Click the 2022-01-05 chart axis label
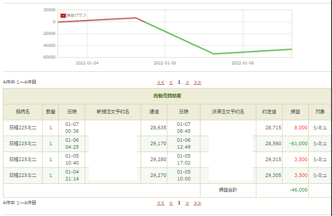Image resolution: width=332 pixels, height=216 pixels. tap(165, 63)
